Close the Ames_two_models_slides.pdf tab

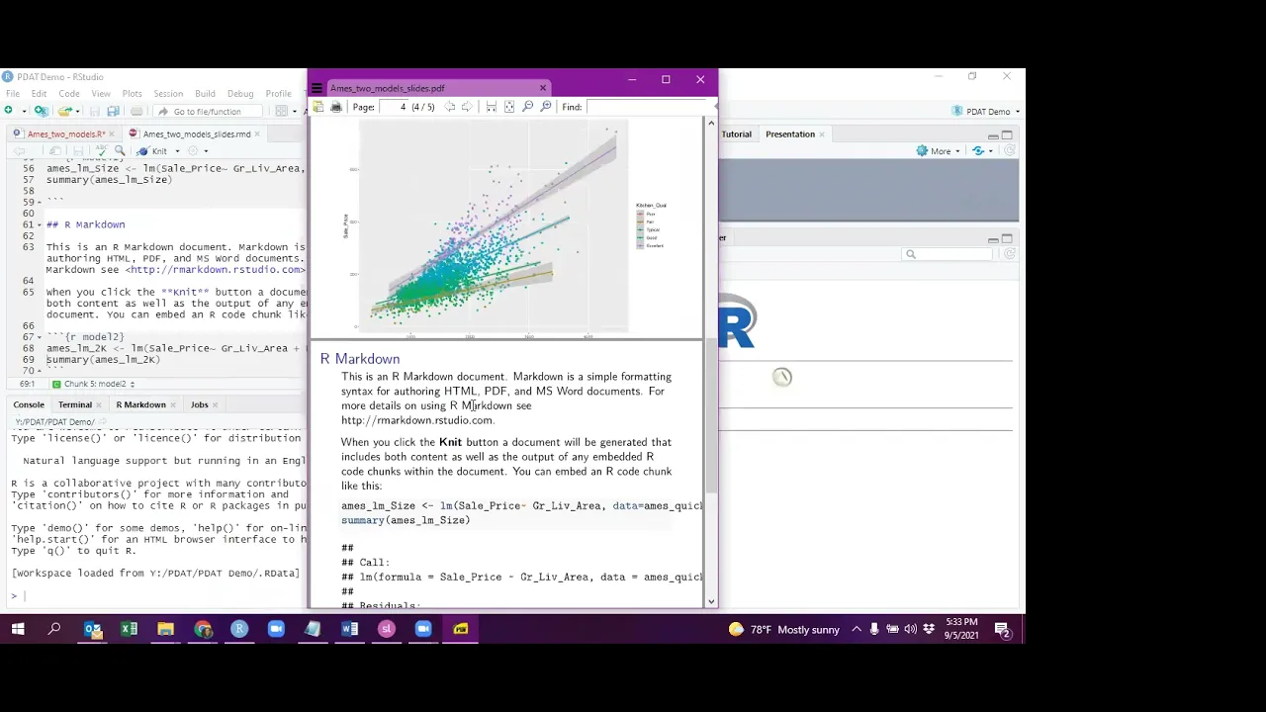point(543,88)
